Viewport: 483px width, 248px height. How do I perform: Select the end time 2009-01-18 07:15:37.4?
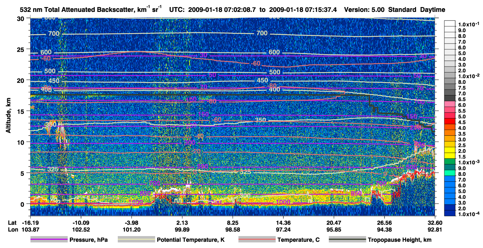[x=302, y=10]
